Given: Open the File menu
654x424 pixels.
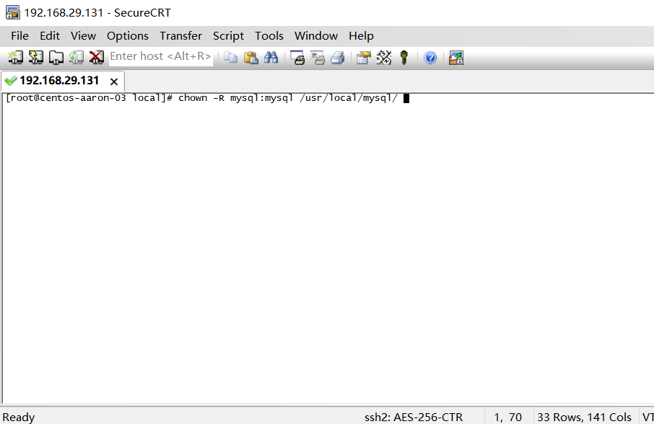Looking at the screenshot, I should [19, 36].
